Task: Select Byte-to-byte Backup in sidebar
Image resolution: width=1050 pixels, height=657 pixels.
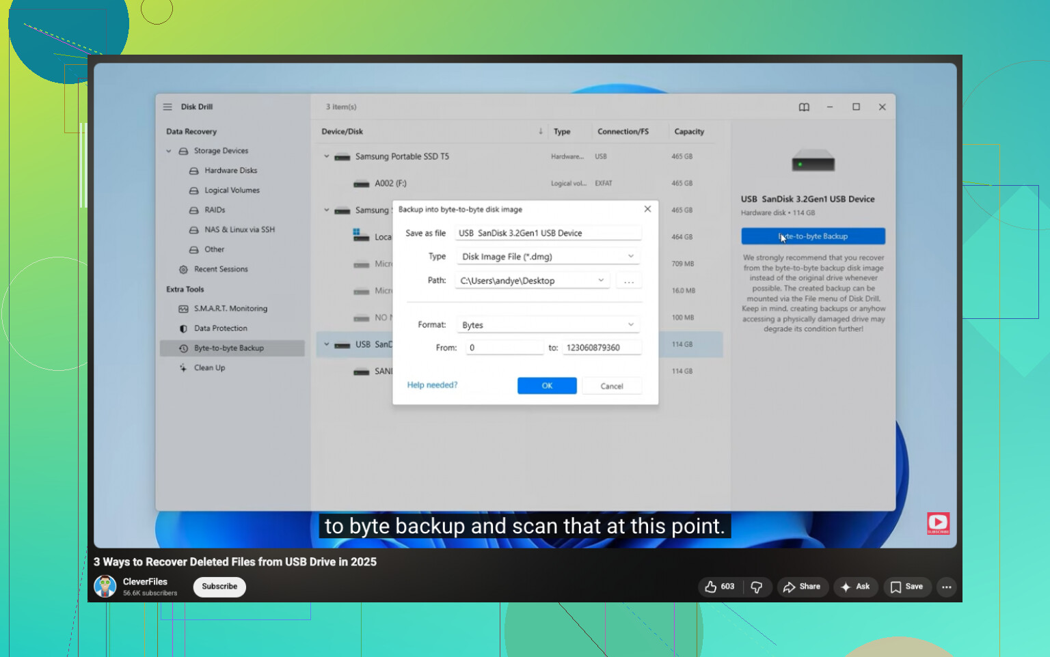Action: [x=232, y=348]
